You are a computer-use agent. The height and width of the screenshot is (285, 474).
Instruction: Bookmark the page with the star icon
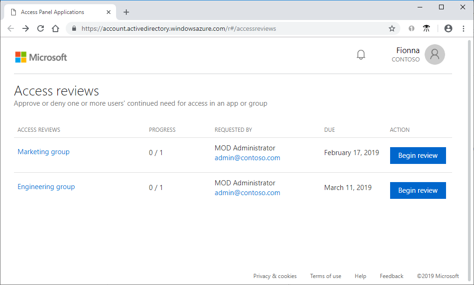click(x=392, y=28)
